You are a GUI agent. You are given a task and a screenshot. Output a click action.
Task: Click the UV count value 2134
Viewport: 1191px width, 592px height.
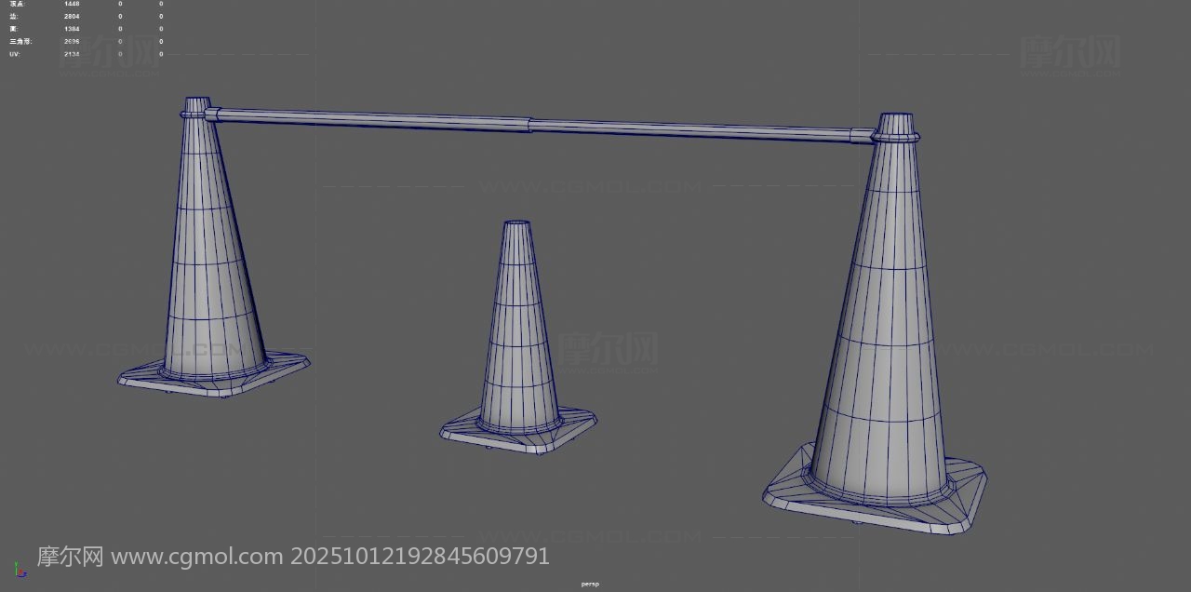(x=72, y=54)
